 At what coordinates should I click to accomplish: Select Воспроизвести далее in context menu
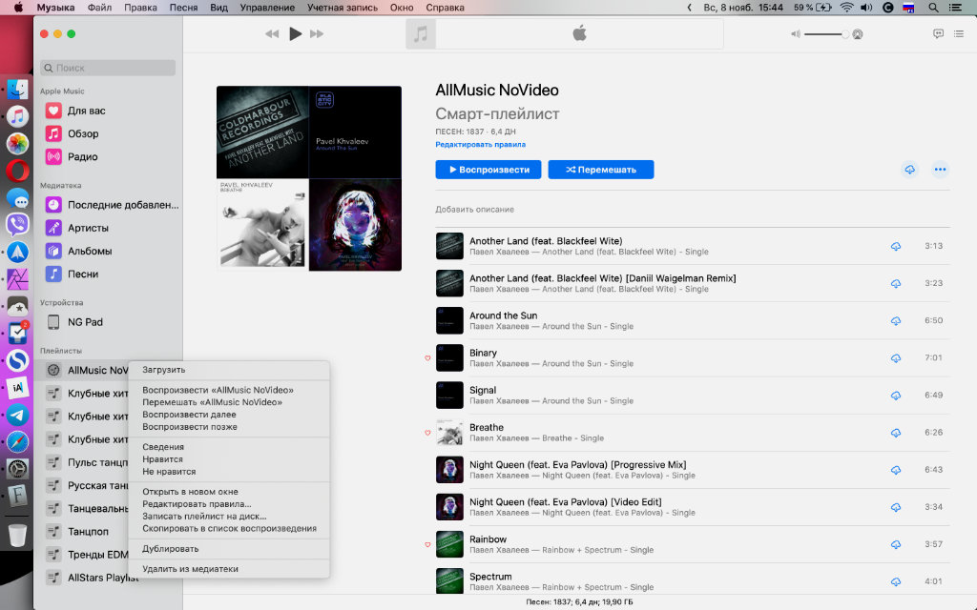229,415
